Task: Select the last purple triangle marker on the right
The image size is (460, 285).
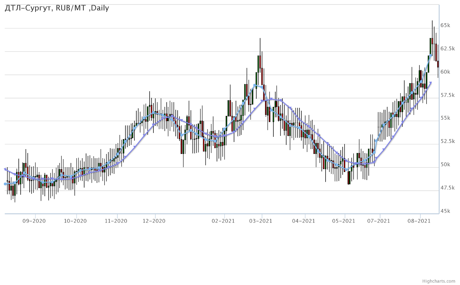Action: (430, 83)
